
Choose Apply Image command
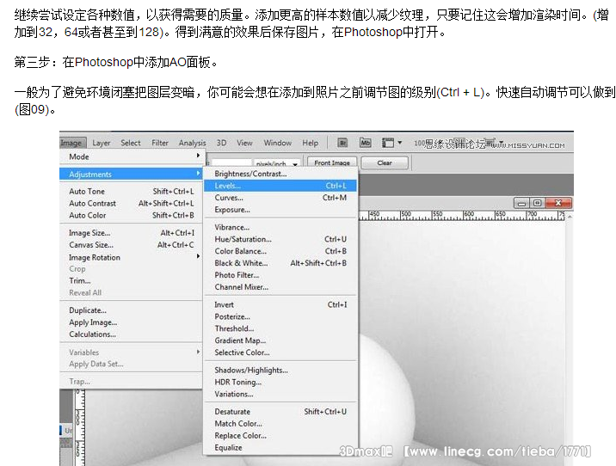pos(131,322)
